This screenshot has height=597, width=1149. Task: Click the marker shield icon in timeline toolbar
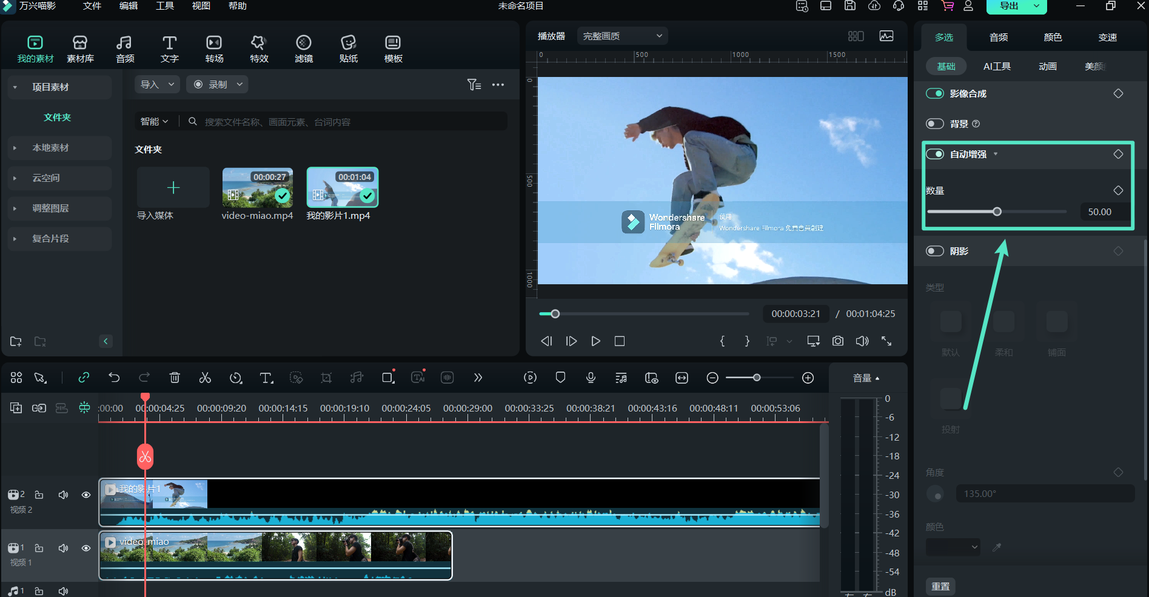coord(560,378)
